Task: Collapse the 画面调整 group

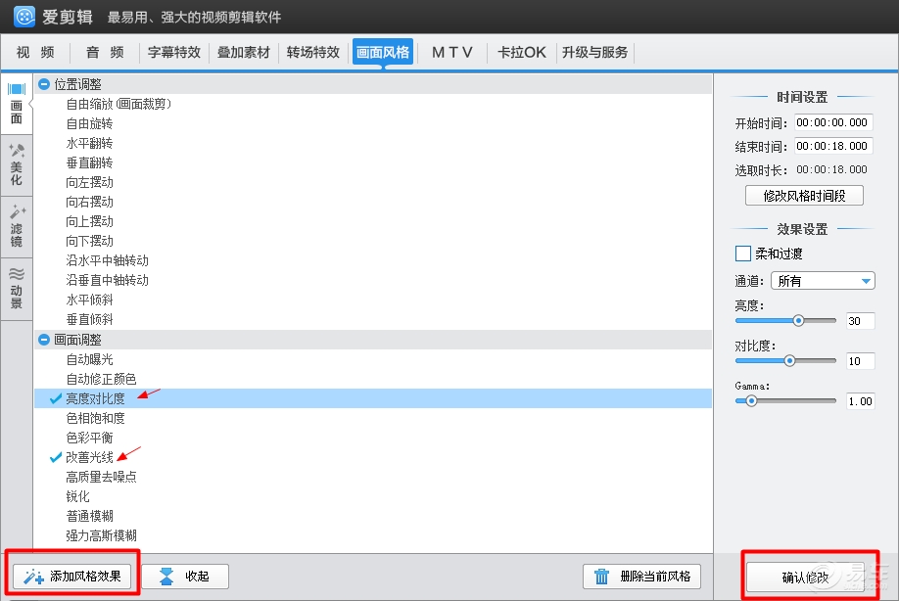Action: coord(43,340)
